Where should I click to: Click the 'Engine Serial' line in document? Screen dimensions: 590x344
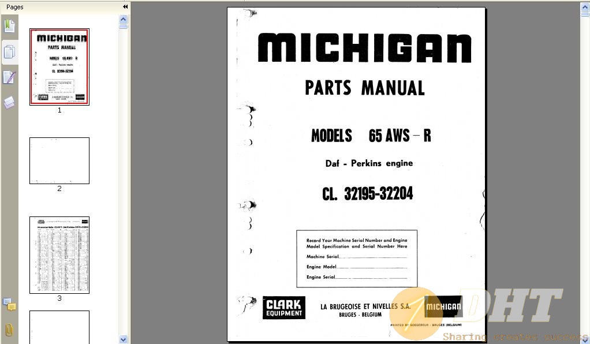(357, 277)
